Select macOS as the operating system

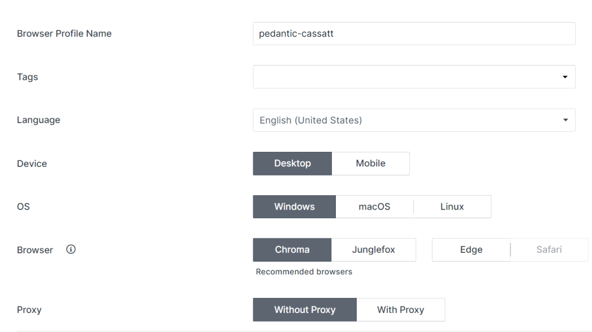click(x=374, y=206)
